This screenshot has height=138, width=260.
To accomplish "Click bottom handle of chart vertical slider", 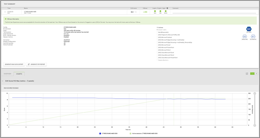I will [x=255, y=125].
